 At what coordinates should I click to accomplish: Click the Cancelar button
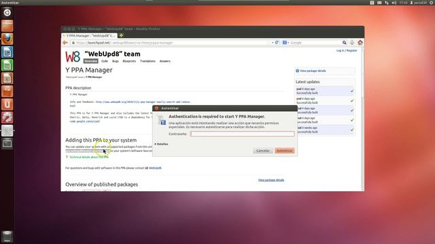click(x=263, y=150)
